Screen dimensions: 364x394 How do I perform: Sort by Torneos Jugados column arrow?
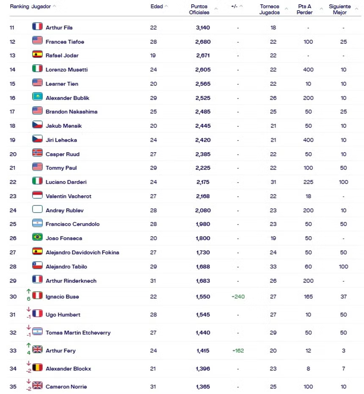pyautogui.click(x=286, y=9)
